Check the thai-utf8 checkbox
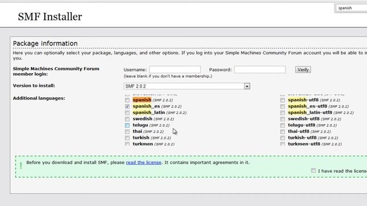Screen dimensions: 367x206 pos(283,132)
